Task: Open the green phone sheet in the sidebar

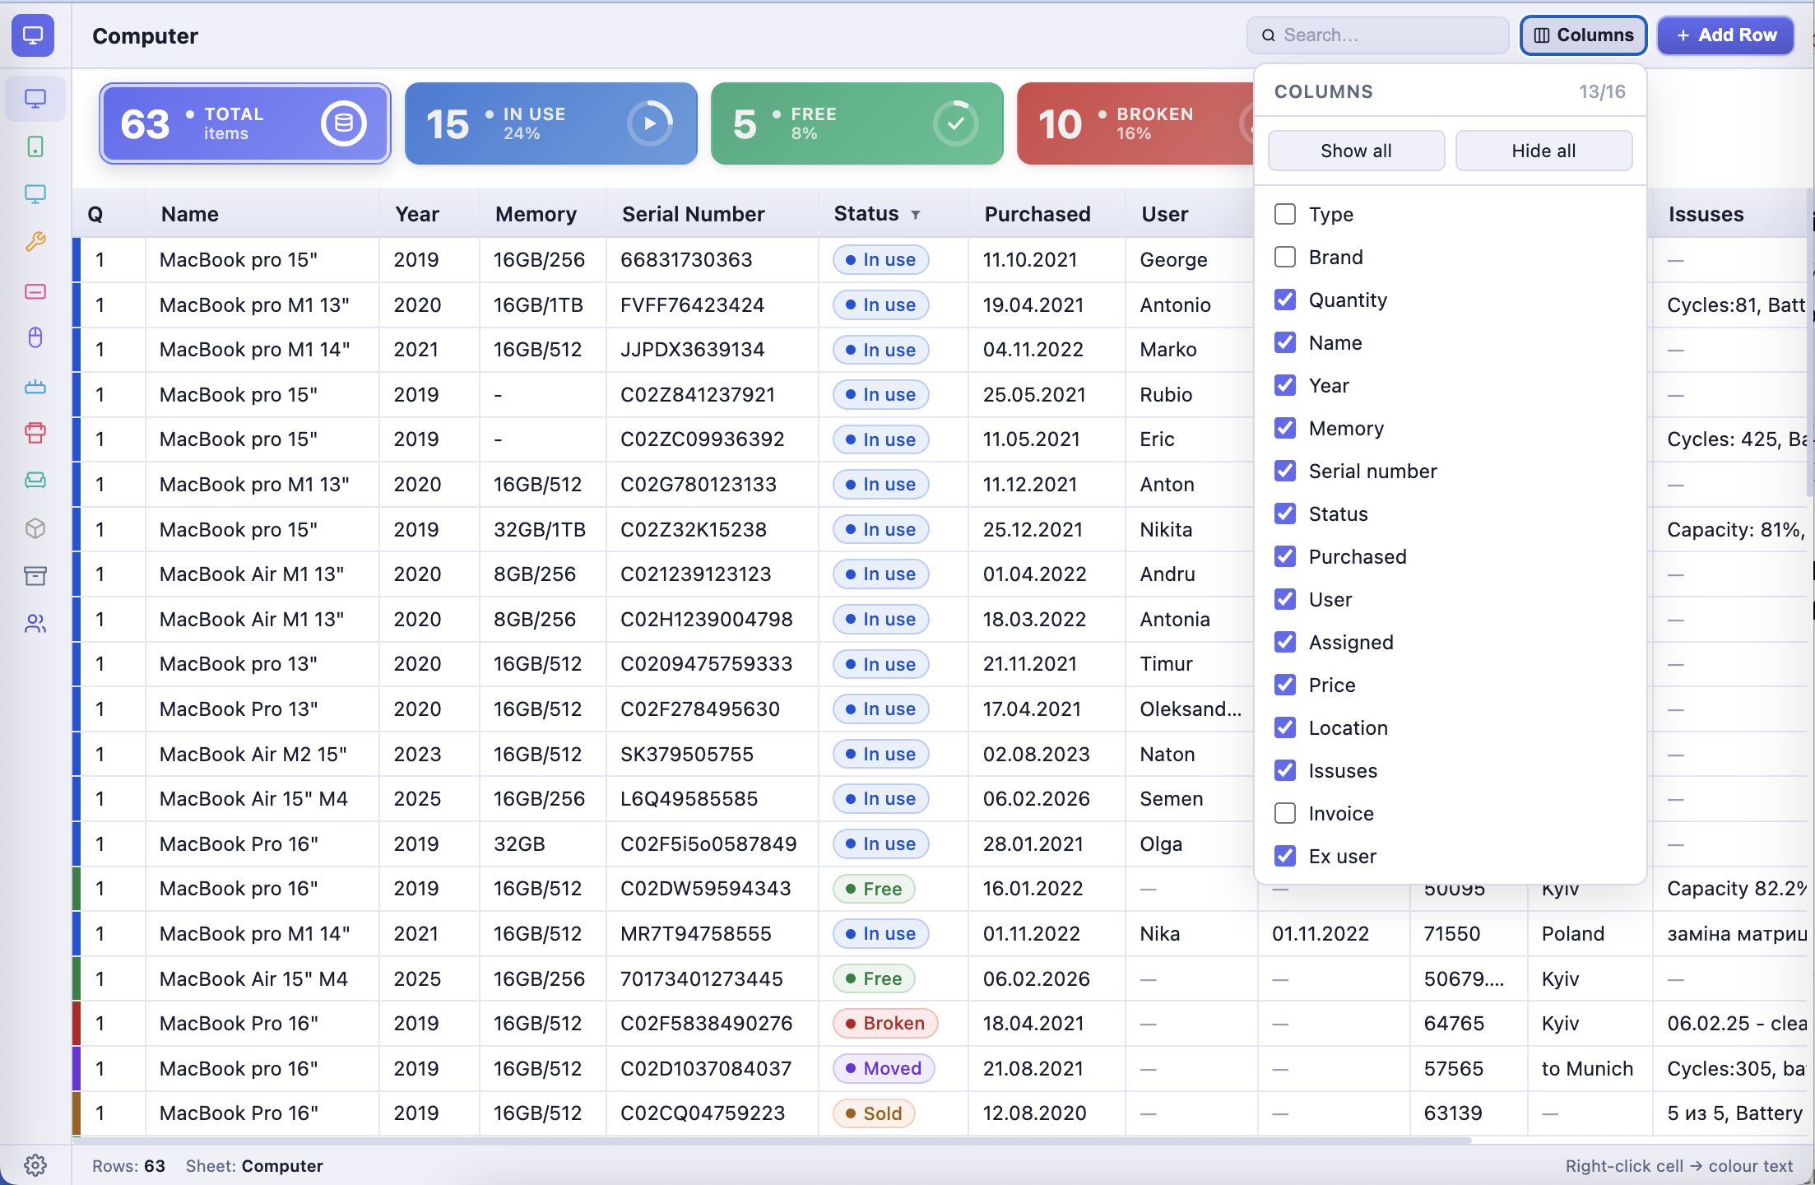Action: [35, 146]
